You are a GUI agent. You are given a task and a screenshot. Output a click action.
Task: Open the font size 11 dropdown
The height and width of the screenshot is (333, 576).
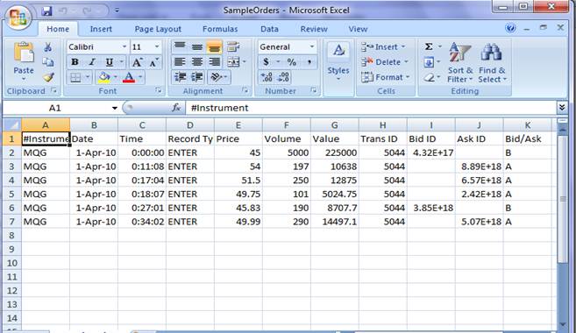pyautogui.click(x=157, y=46)
